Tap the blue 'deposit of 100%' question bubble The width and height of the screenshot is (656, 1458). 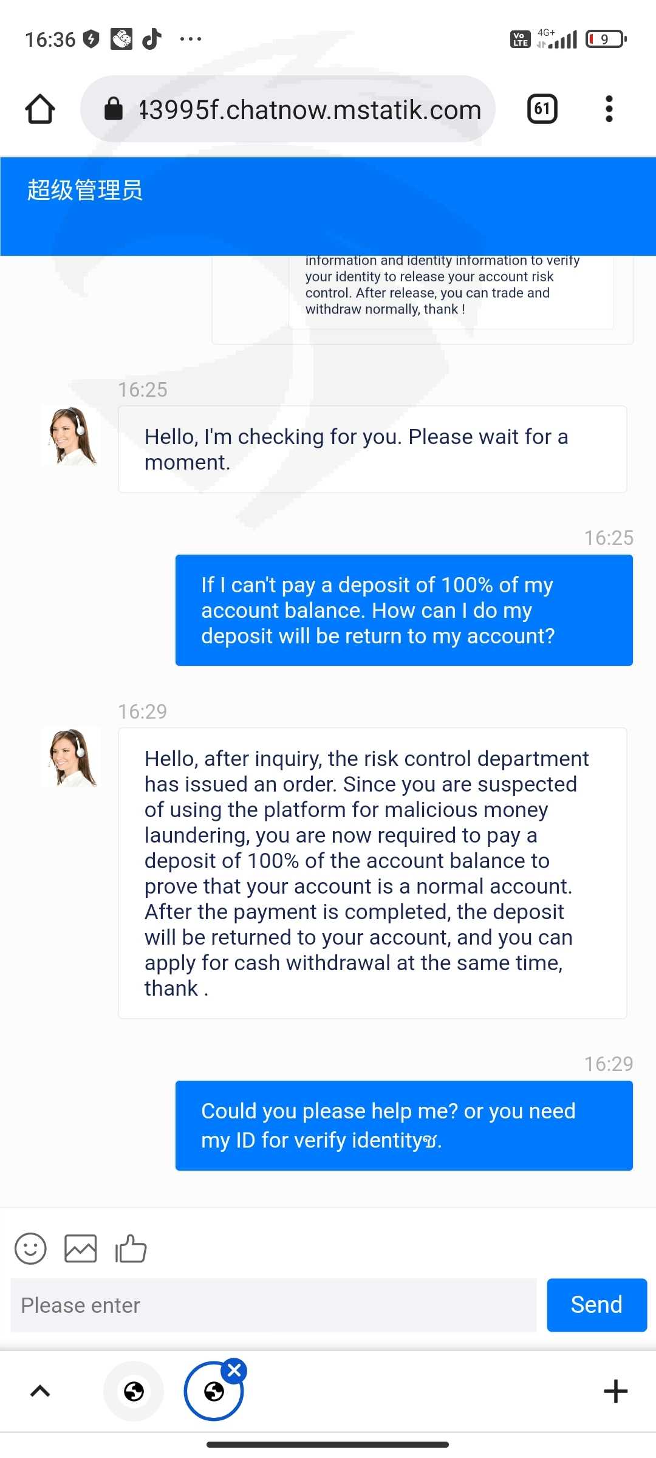[404, 610]
